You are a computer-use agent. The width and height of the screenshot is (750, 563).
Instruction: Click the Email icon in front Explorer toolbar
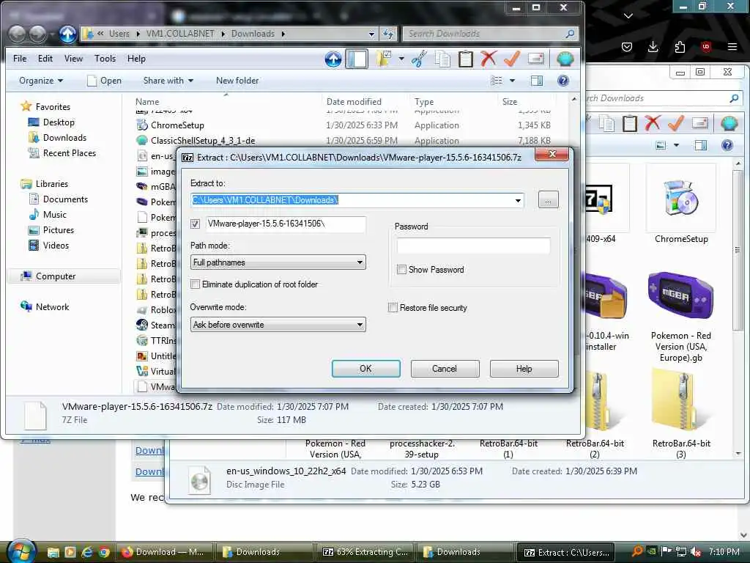point(535,59)
